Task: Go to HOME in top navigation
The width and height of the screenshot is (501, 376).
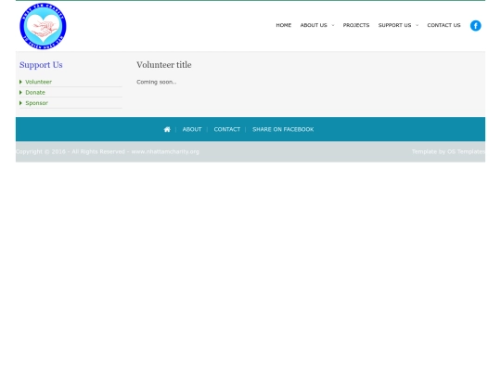Action: [283, 25]
